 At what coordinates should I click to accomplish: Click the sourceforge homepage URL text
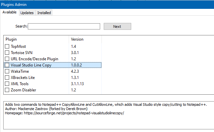tap(74, 113)
